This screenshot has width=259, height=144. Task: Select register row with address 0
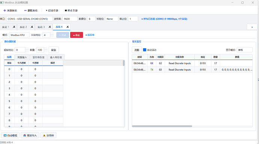coord(34,69)
